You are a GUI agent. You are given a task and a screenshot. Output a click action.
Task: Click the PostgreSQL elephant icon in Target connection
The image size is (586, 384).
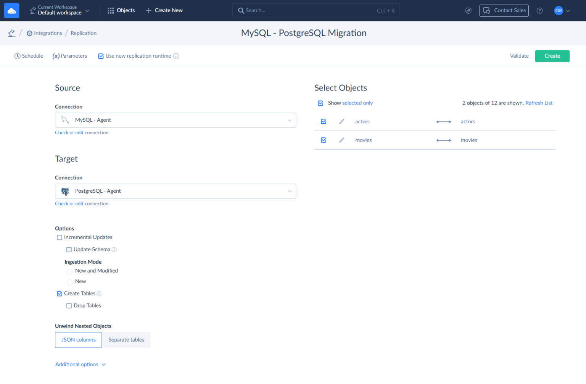65,191
